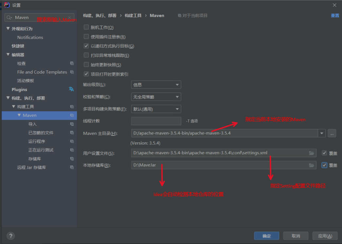This screenshot has height=244, width=342.
Task: Click the 取消 button
Action: coord(296,236)
